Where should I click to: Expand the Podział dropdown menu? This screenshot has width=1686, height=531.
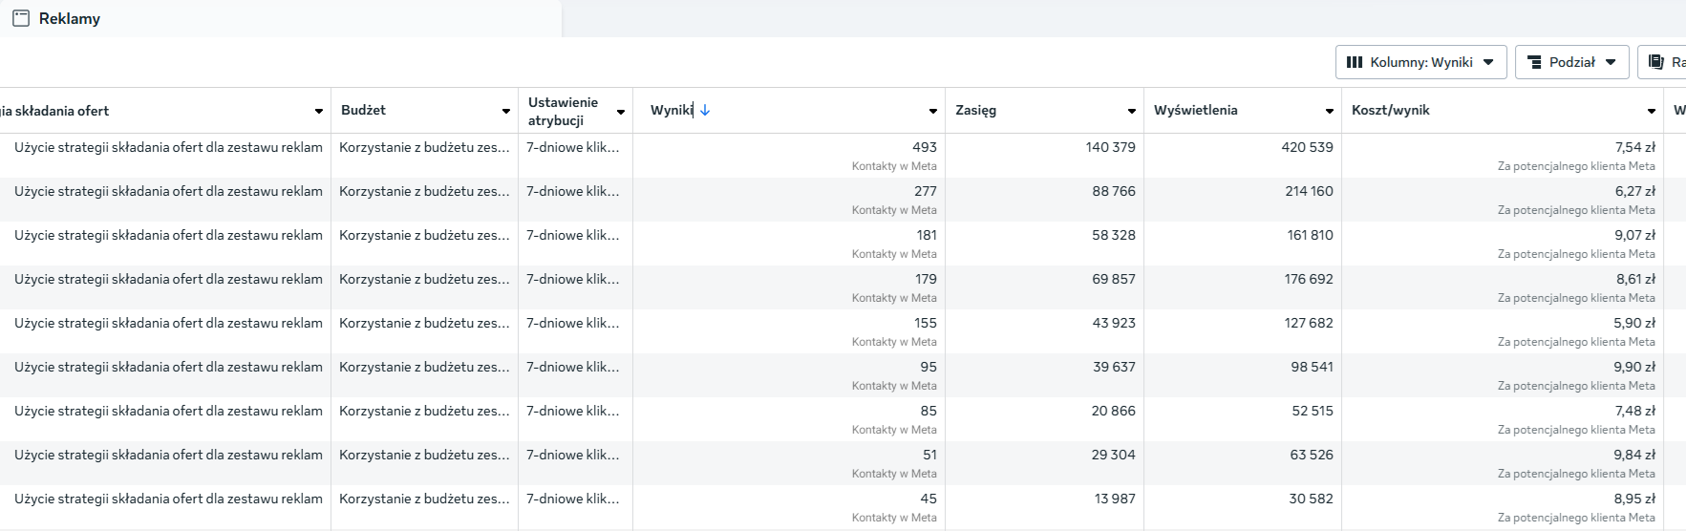[x=1611, y=62]
